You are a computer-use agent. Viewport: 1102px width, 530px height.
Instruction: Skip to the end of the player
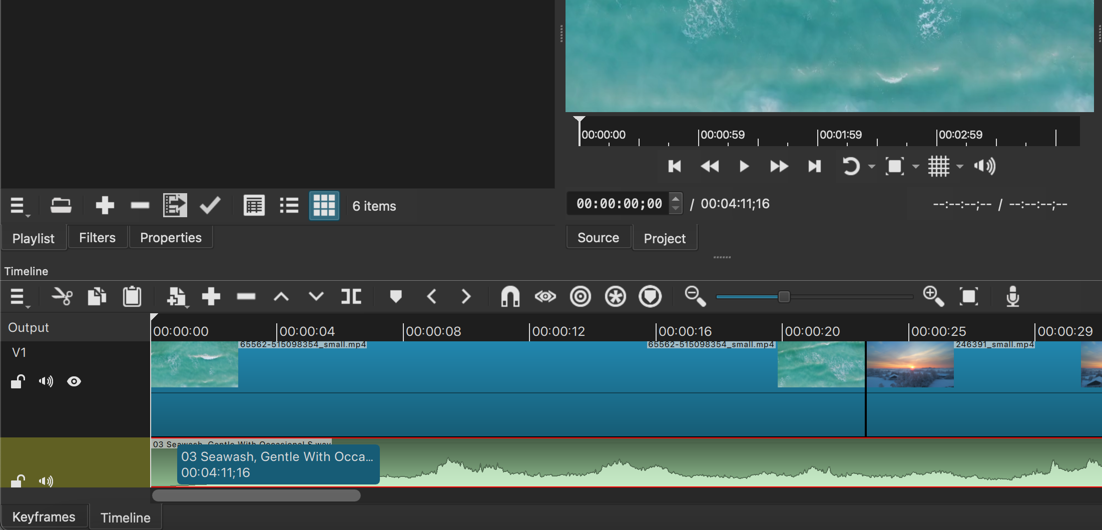[x=814, y=166]
